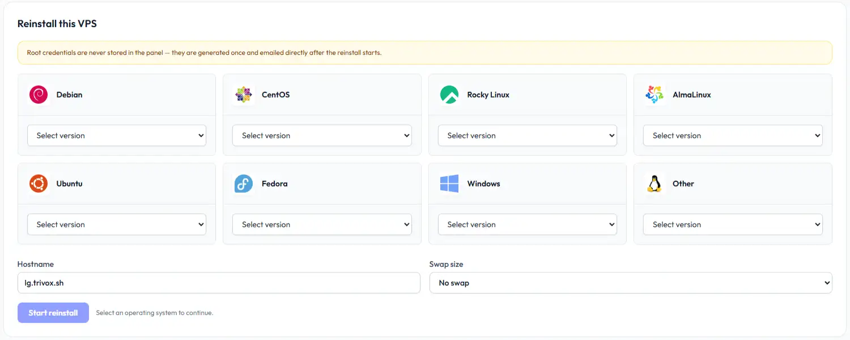Viewport: 850px width, 340px height.
Task: Click the Hostname label
Action: (36, 264)
